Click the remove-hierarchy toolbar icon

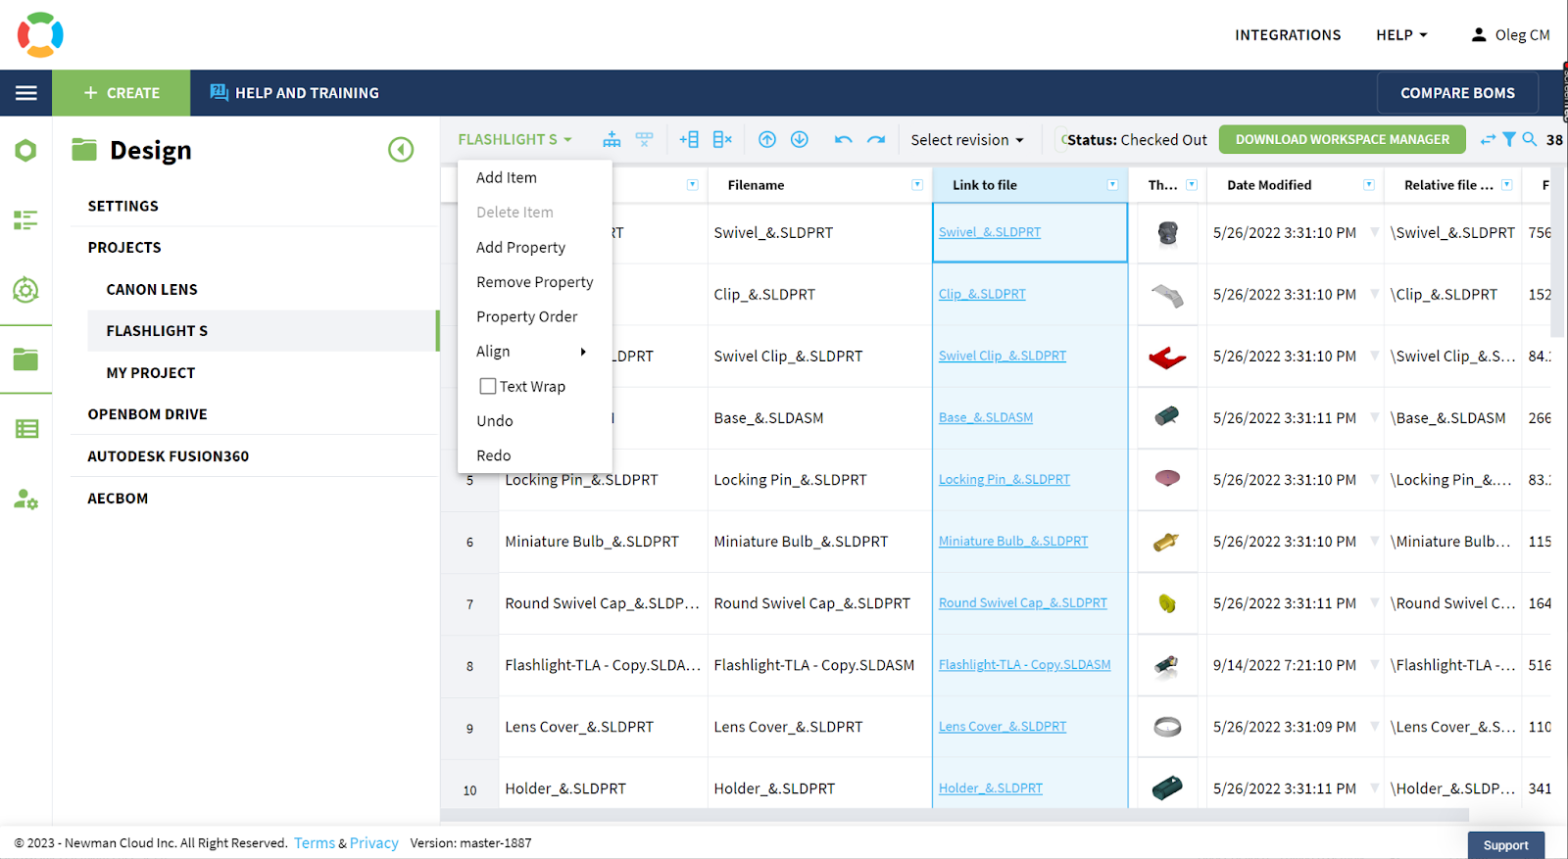(645, 140)
